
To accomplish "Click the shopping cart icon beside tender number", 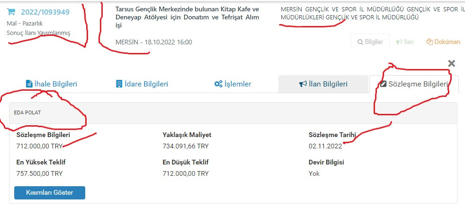I will (11, 12).
